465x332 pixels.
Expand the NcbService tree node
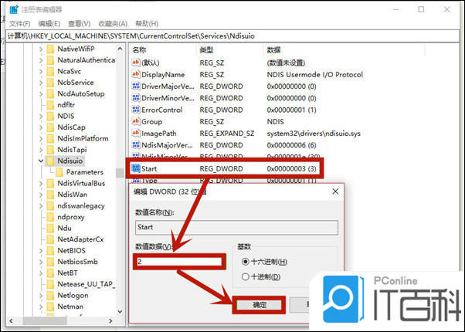pos(41,83)
